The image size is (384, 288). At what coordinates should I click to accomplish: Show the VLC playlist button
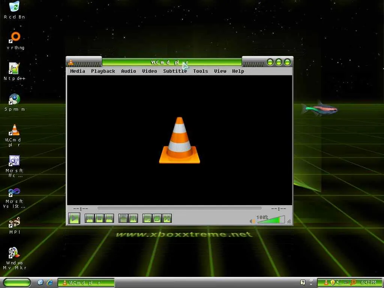[147, 218]
